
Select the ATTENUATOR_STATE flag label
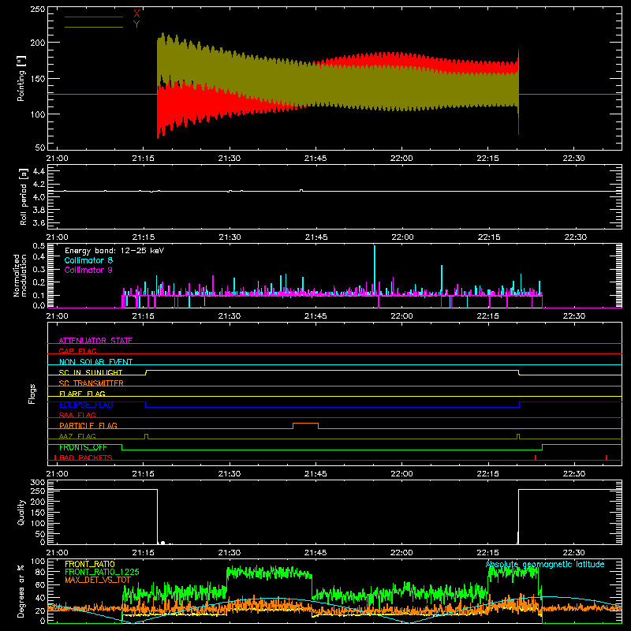(95, 341)
